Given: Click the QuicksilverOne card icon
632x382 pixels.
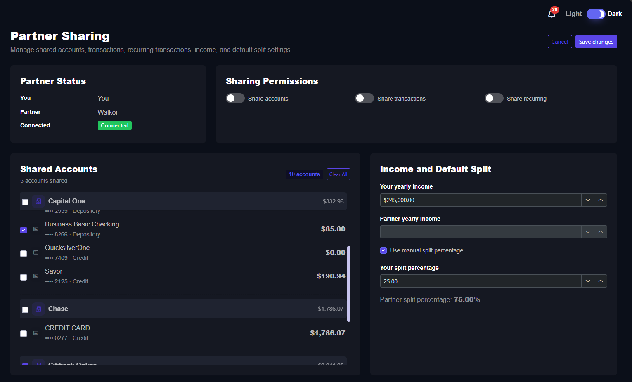Looking at the screenshot, I should (x=36, y=252).
